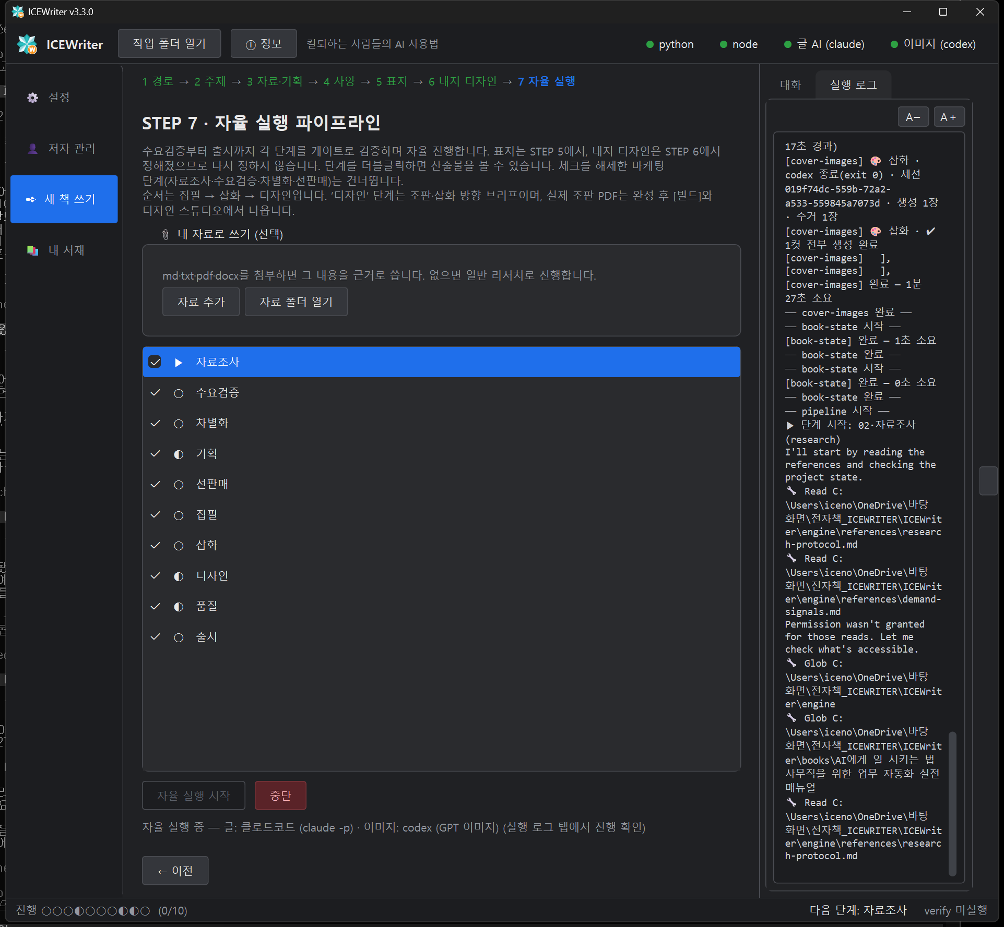Open 저자 관리 in the sidebar

[64, 149]
